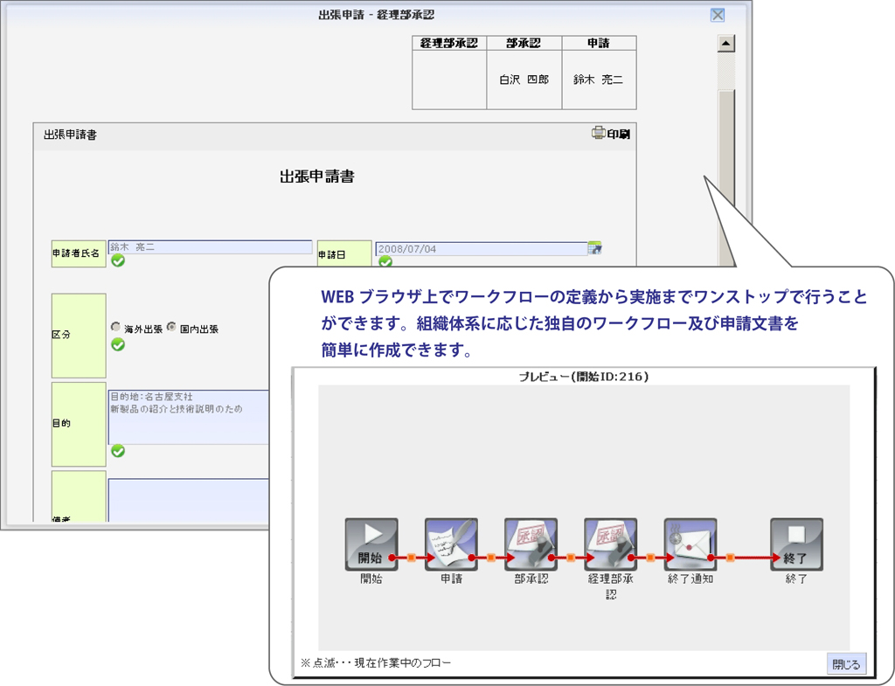Select the 開始 workflow node icon
The image size is (895, 686).
[x=371, y=544]
